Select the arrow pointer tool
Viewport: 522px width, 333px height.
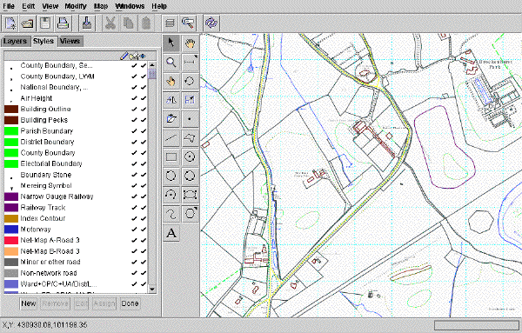tap(171, 43)
